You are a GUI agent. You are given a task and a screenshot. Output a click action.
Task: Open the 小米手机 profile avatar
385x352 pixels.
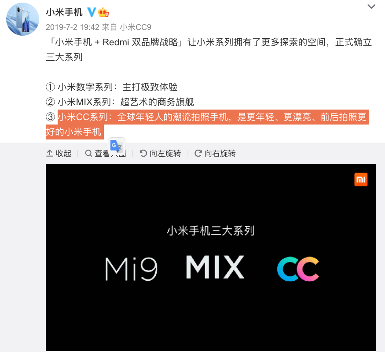click(22, 19)
